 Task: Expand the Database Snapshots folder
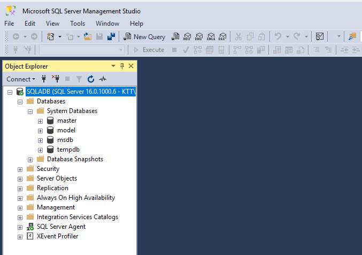(x=30, y=160)
